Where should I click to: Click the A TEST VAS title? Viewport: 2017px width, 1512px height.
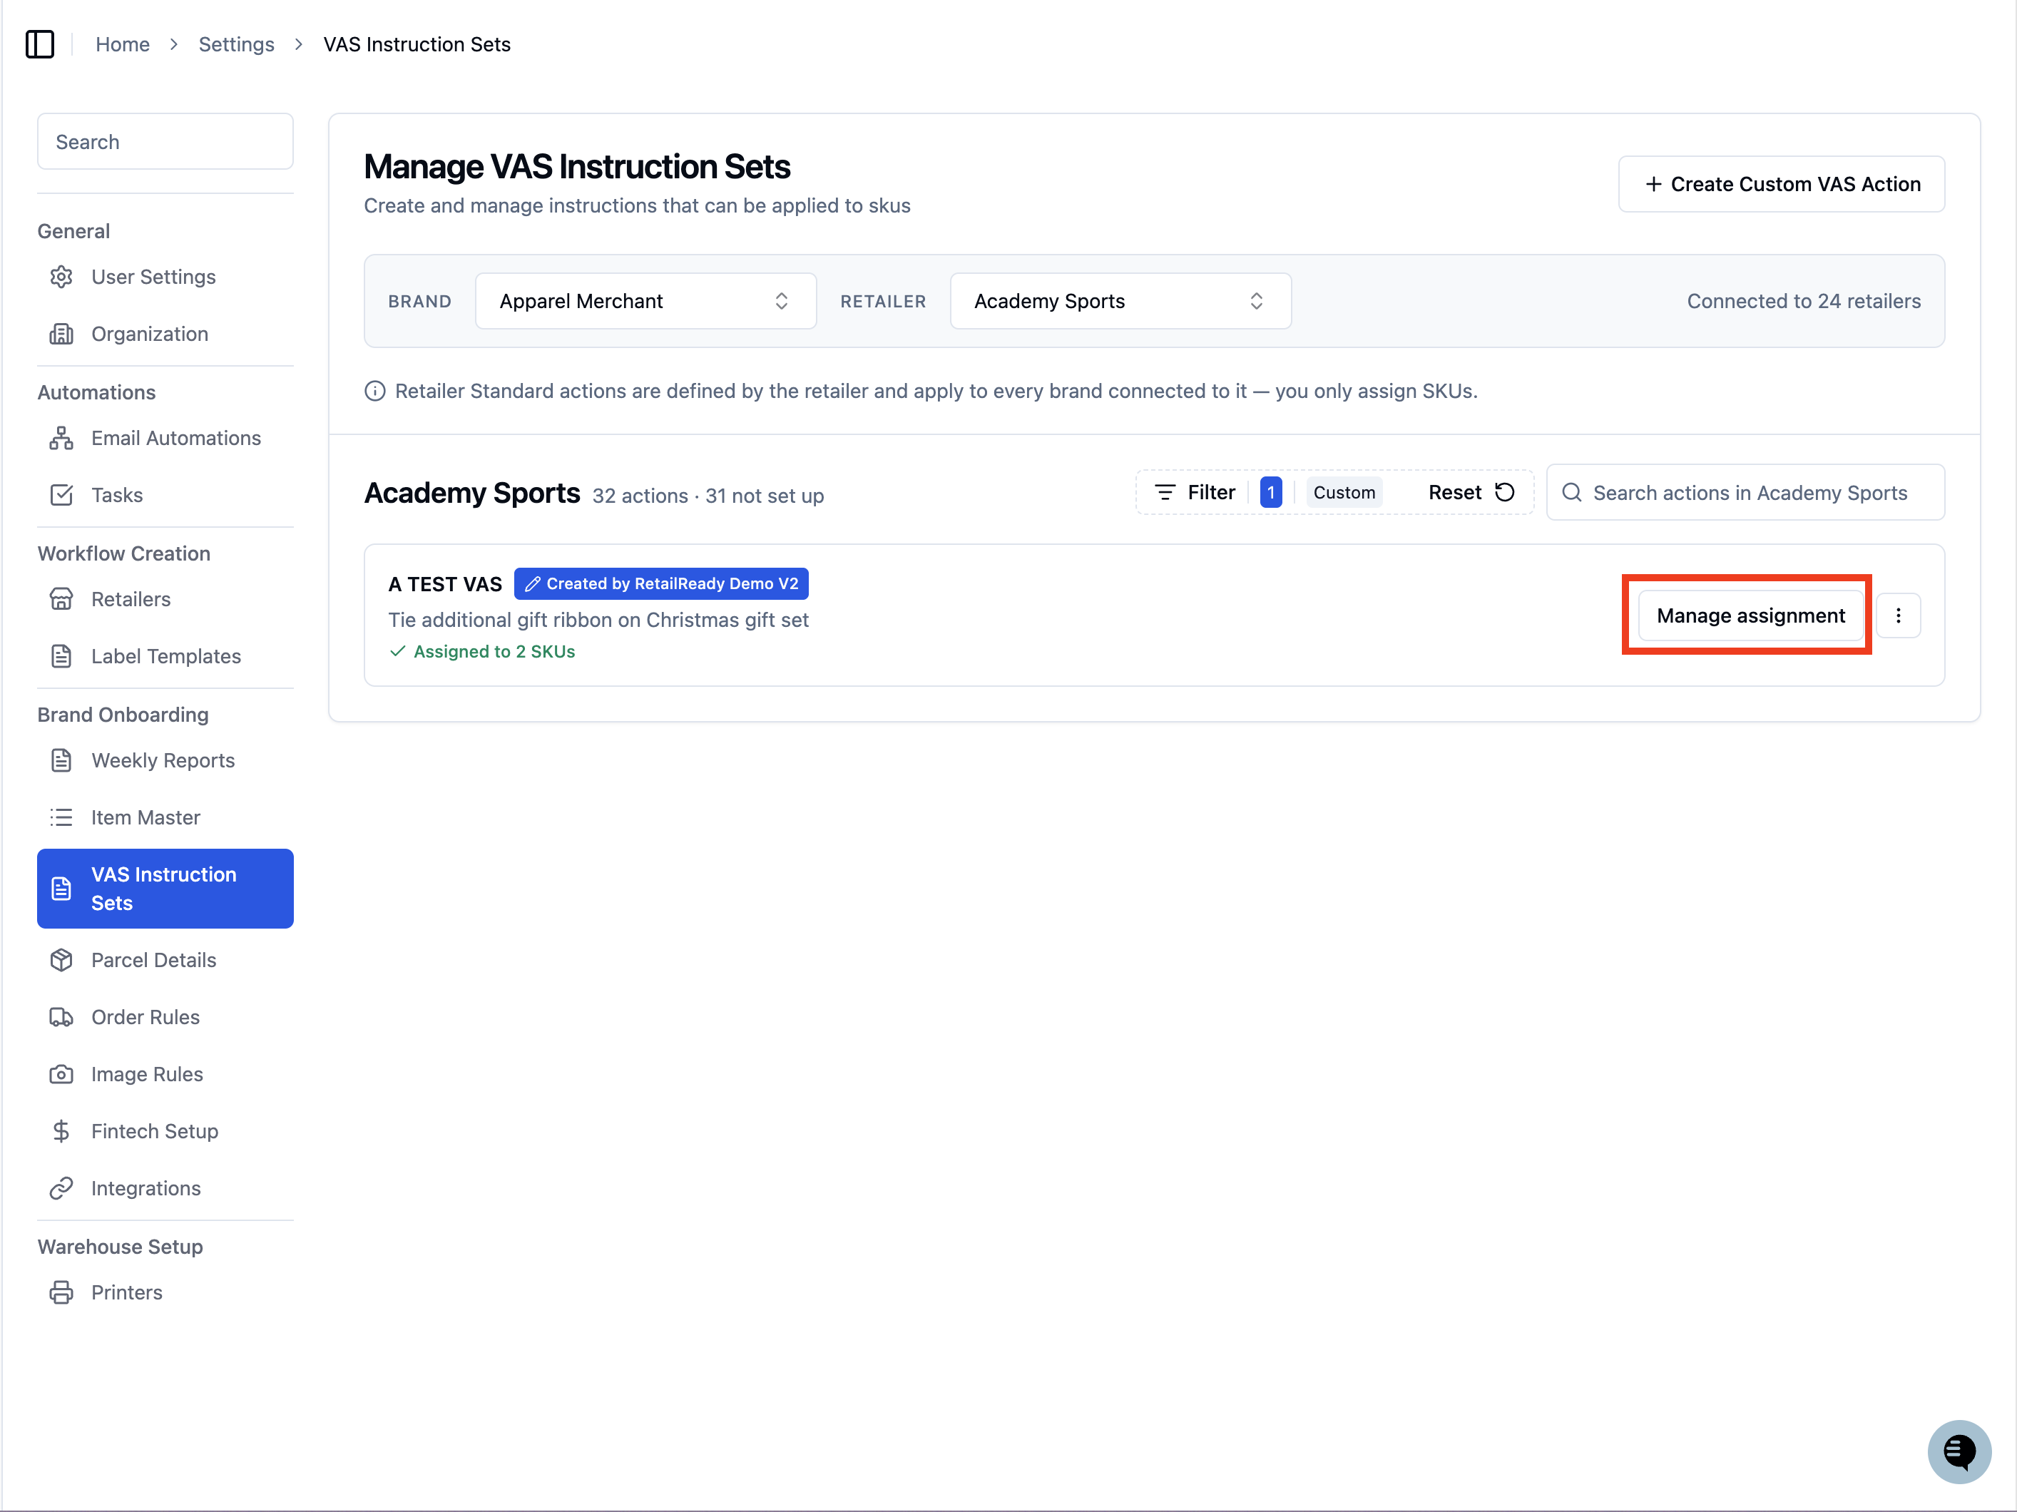pos(445,583)
